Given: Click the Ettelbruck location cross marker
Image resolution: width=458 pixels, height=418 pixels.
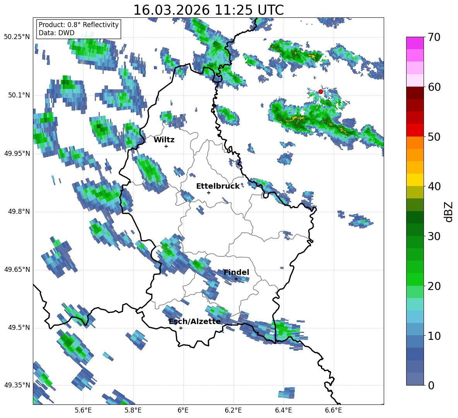Looking at the screenshot, I should 208,193.
